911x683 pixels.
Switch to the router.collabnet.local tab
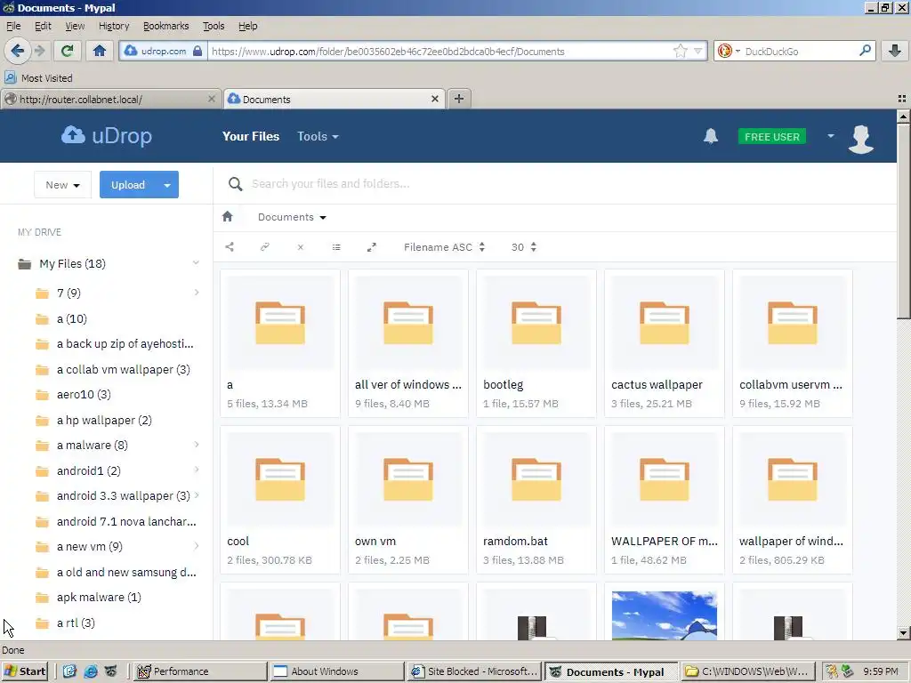point(110,100)
